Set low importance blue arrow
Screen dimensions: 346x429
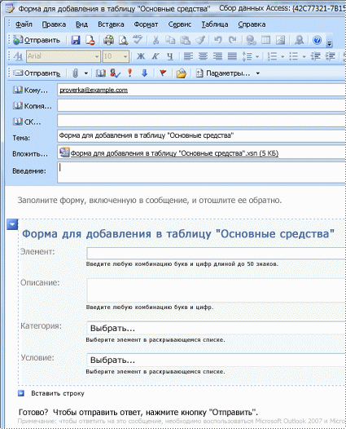pyautogui.click(x=144, y=73)
